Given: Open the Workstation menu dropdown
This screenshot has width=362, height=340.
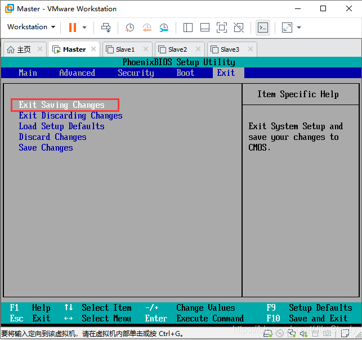Looking at the screenshot, I should click(31, 27).
